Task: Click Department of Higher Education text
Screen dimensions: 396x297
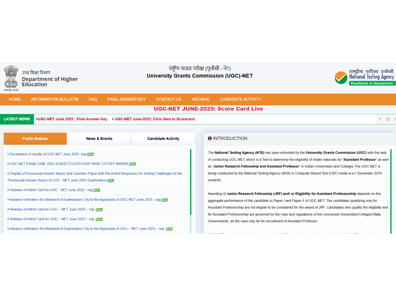Action: [x=50, y=82]
